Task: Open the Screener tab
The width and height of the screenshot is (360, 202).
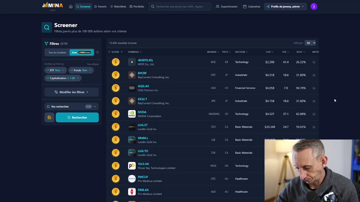Action: coord(83,6)
